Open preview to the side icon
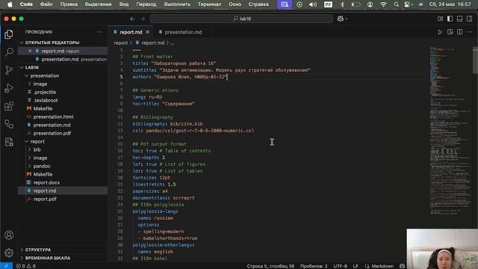478x269 pixels. [x=450, y=32]
